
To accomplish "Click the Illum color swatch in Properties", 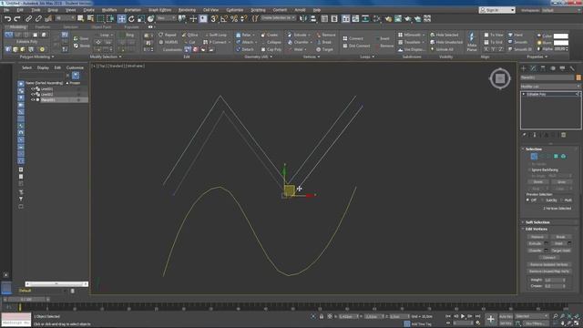I will point(561,43).
